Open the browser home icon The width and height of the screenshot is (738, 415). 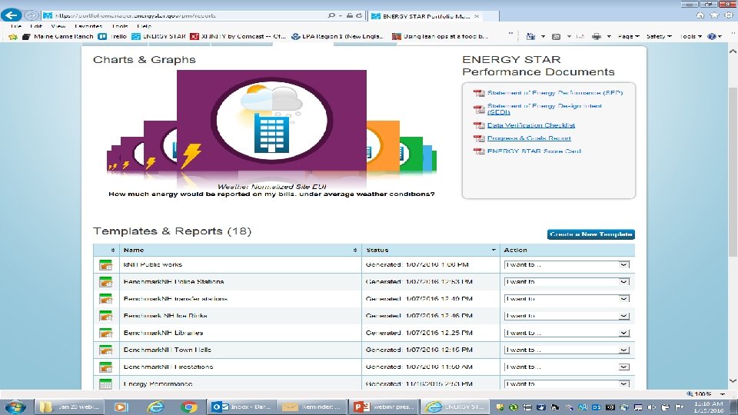[x=700, y=15]
